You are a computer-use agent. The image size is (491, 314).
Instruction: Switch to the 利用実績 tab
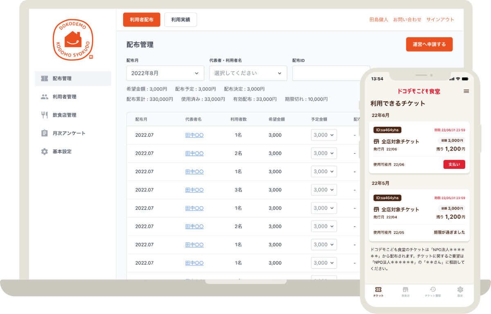pyautogui.click(x=180, y=20)
